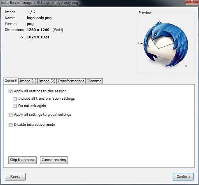Click the original dimensions 1260 x 1260
199x185 pixels.
[38, 30]
